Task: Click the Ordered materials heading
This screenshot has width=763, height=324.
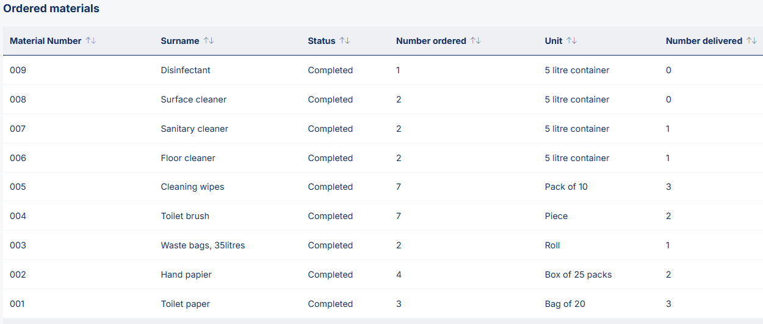Action: [51, 9]
